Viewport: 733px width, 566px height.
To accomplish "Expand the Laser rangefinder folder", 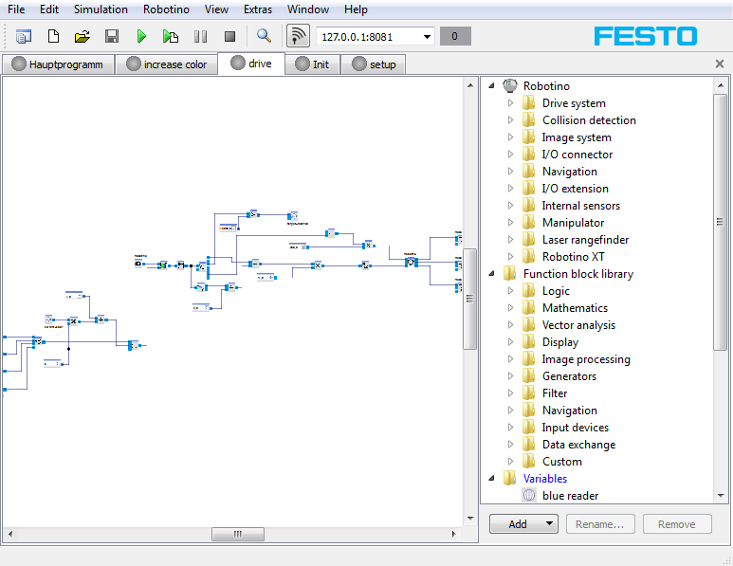I will [510, 239].
